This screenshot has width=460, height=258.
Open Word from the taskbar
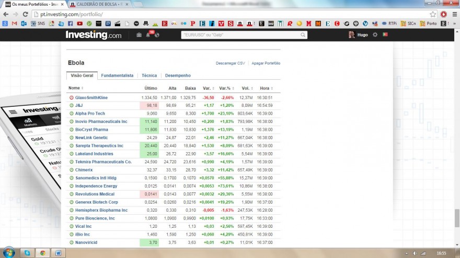point(59,253)
